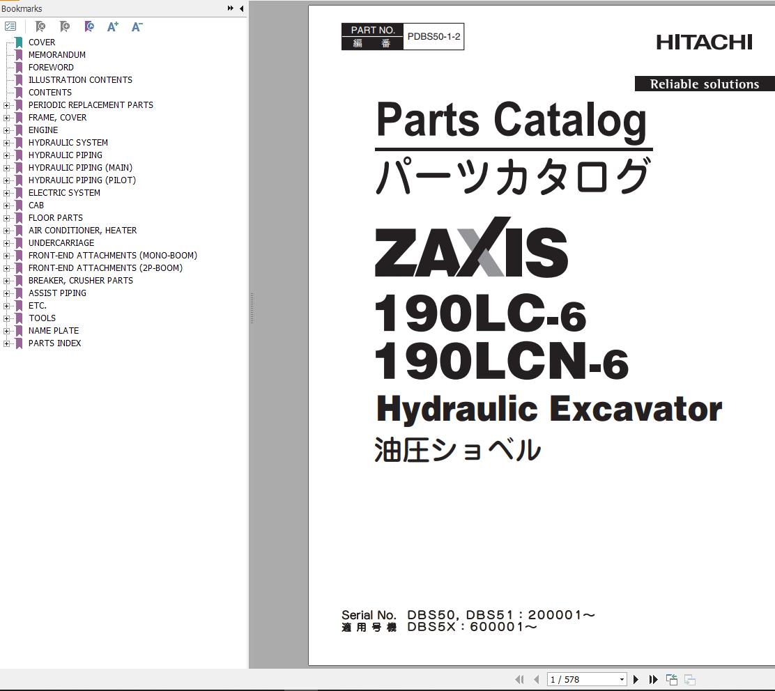Image resolution: width=775 pixels, height=691 pixels.
Task: Open the page number dropdown
Action: pyautogui.click(x=622, y=679)
